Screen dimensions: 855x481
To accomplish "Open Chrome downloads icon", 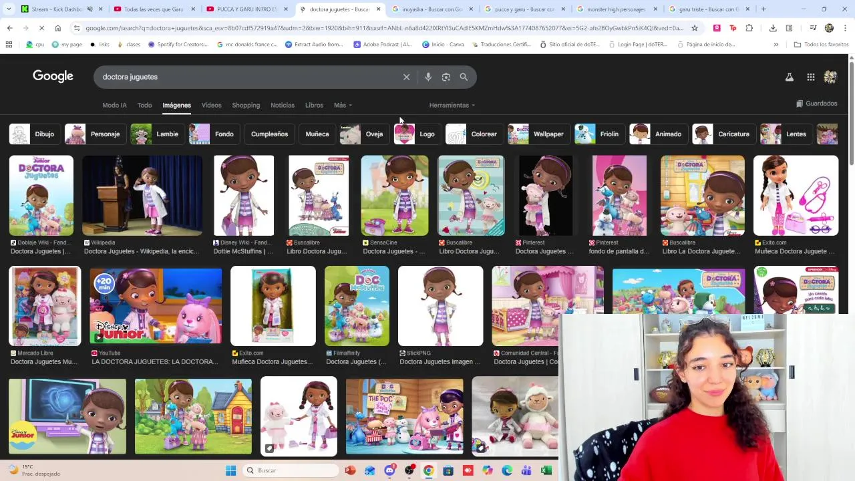I will pos(773,28).
